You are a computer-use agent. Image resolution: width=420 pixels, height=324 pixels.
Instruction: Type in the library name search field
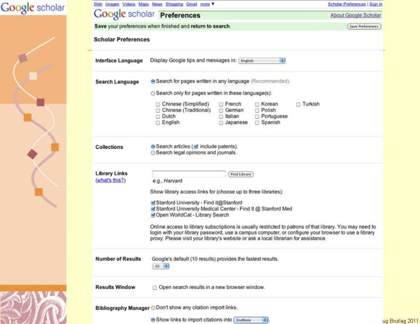[189, 174]
